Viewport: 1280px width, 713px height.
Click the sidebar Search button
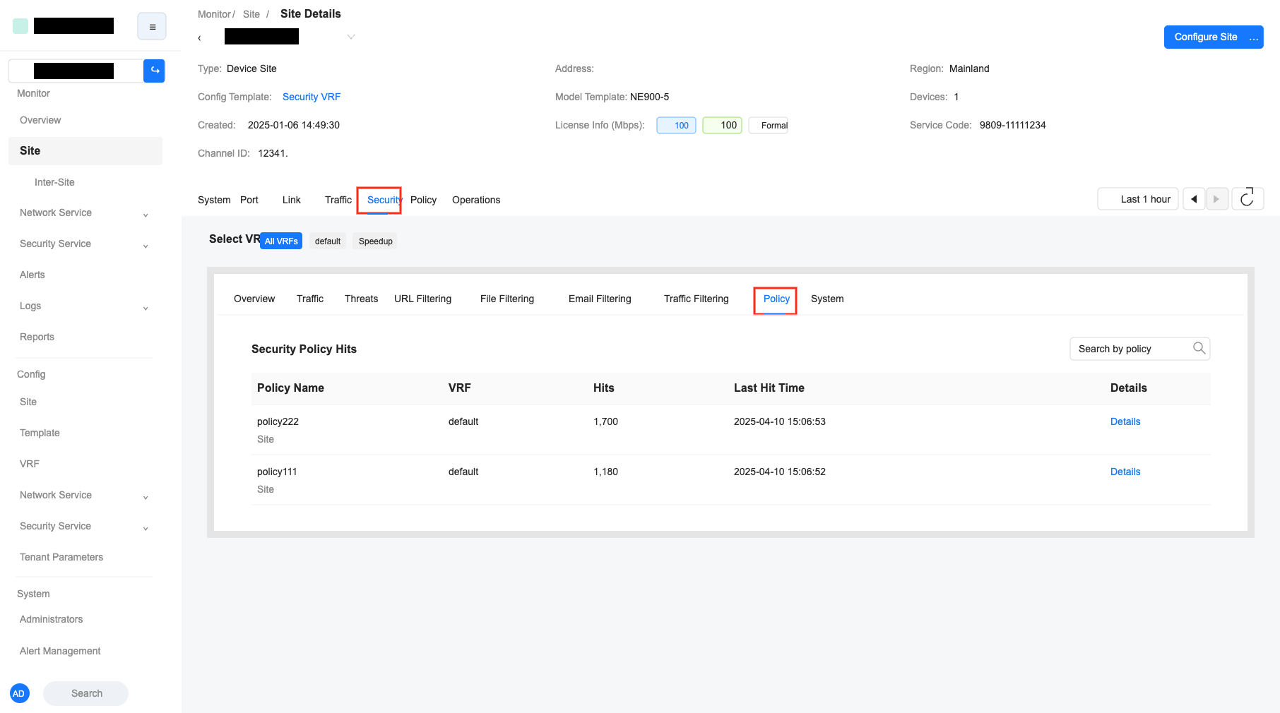click(86, 693)
